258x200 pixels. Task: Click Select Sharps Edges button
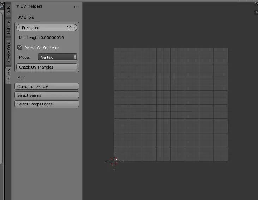pyautogui.click(x=47, y=104)
